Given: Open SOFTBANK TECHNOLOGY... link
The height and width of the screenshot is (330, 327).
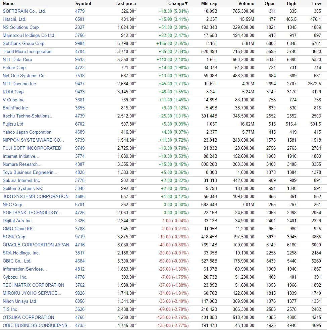Looking at the screenshot, I should [32, 213].
